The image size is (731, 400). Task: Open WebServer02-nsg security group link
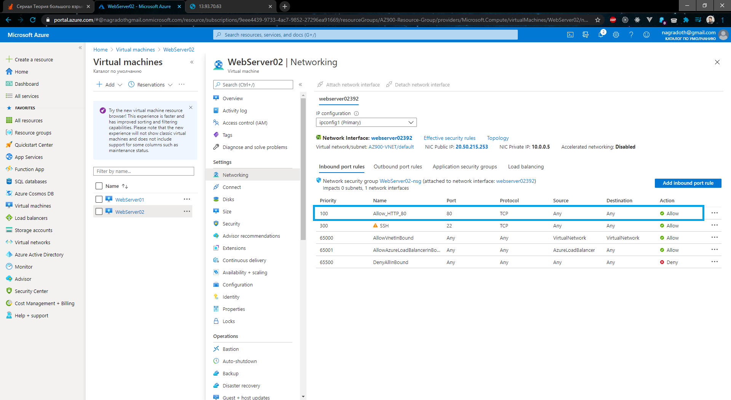(x=400, y=181)
